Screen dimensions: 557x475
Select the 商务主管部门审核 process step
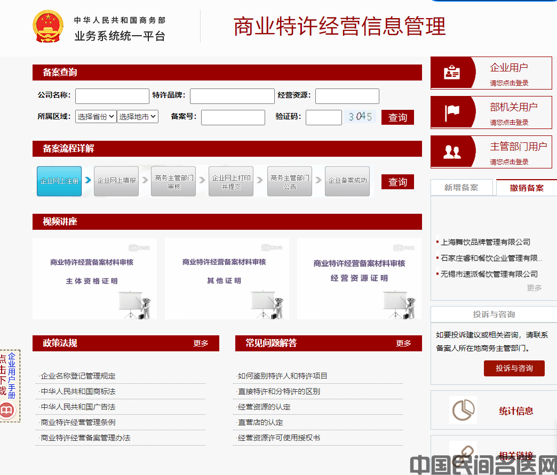pyautogui.click(x=173, y=181)
